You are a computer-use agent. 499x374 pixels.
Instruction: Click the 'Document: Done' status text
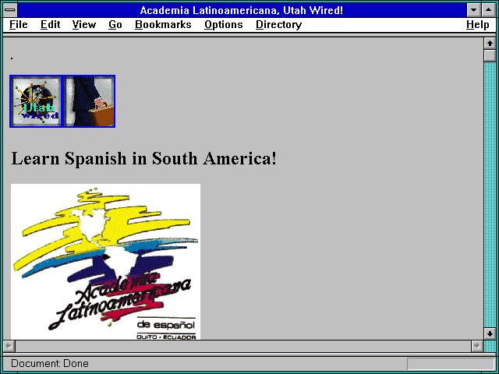50,363
